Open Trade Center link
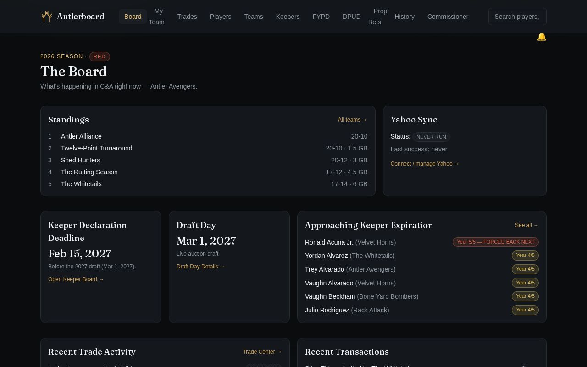The image size is (587, 367). tap(262, 352)
